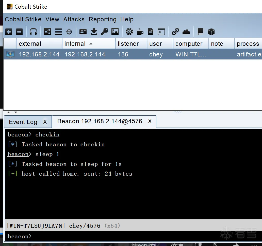Click the Disconnect minus icon
262x246 pixels.
(19, 32)
